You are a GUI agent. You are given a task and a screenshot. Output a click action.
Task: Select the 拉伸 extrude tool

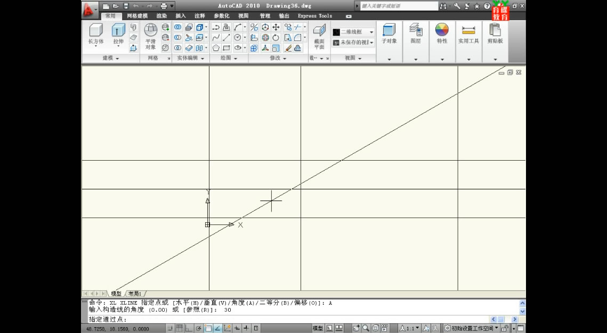coord(118,34)
